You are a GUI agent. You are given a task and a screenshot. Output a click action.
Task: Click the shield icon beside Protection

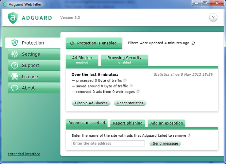click(x=15, y=43)
